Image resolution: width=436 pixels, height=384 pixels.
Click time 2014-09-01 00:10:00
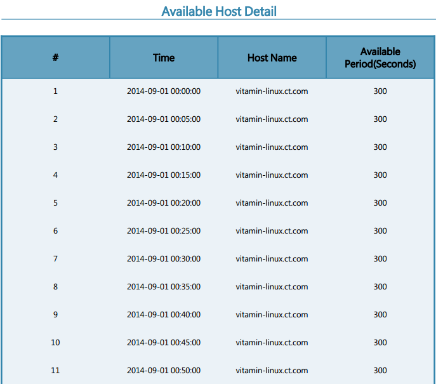[164, 147]
